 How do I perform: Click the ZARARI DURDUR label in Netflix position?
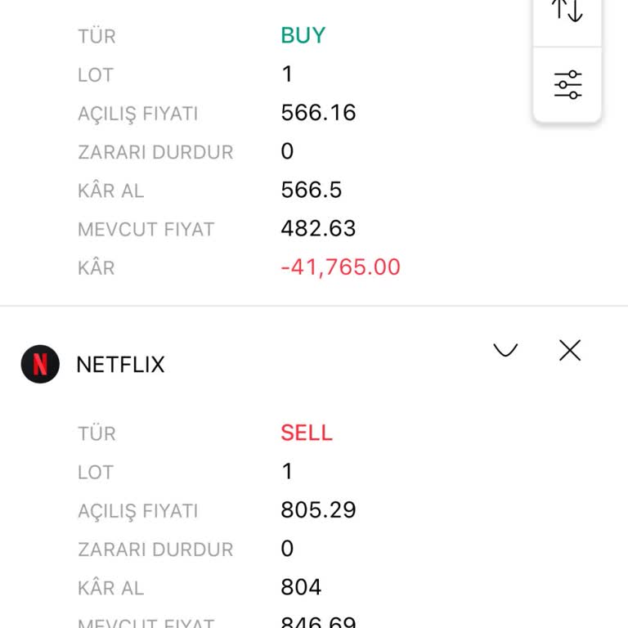tap(155, 549)
